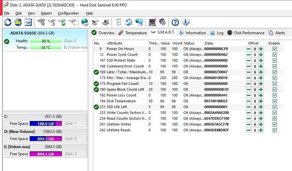Decrease offset for SSD Life Left

[x=248, y=107]
